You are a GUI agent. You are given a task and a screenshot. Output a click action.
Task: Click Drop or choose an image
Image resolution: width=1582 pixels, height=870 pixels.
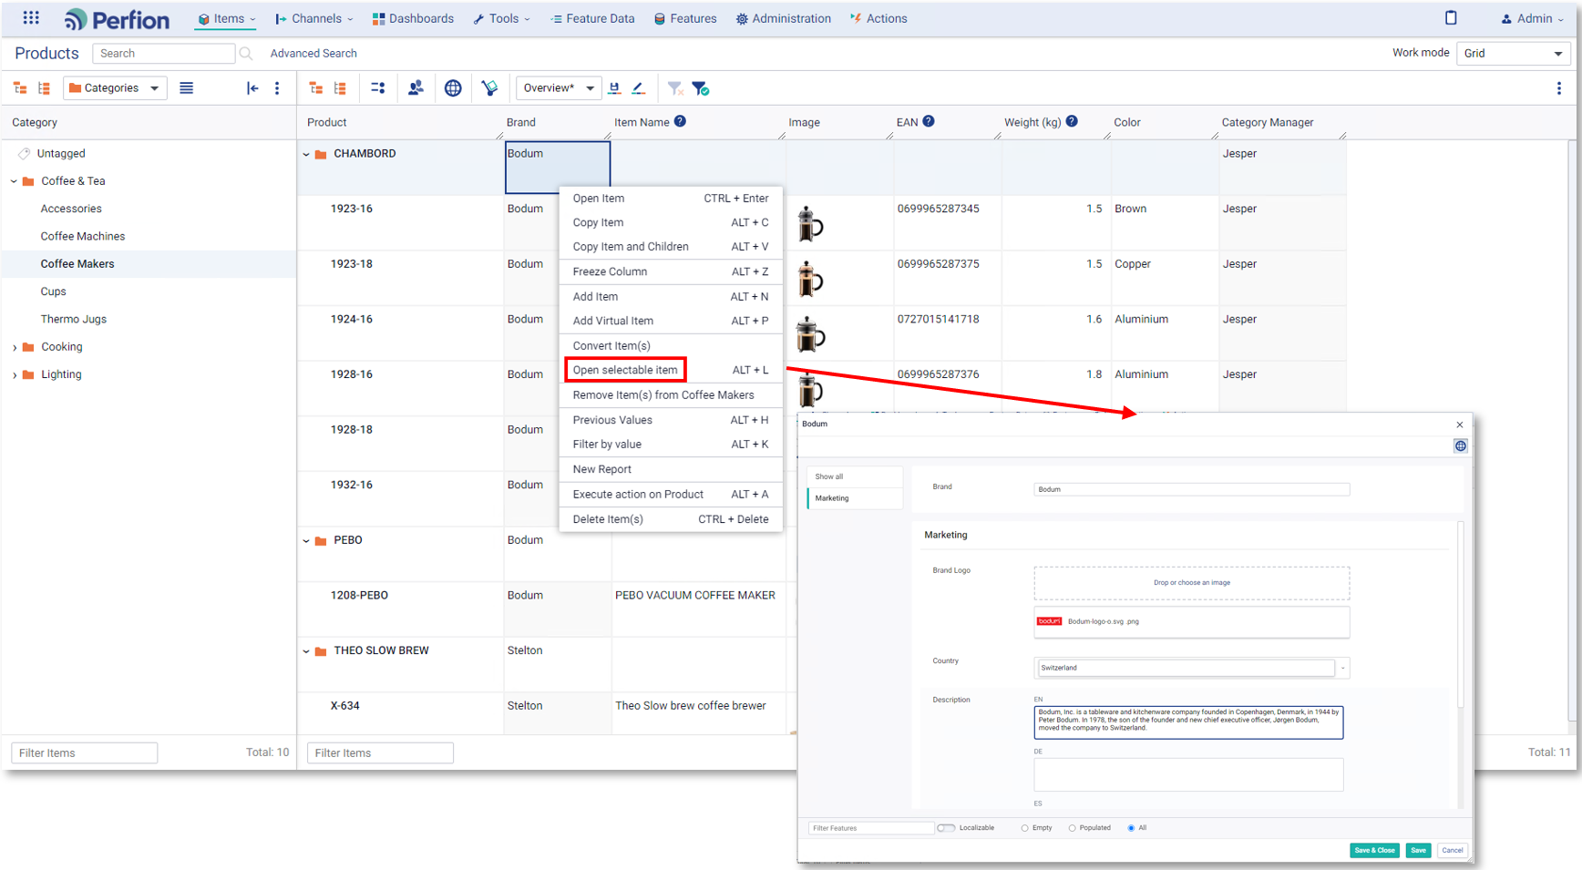pyautogui.click(x=1191, y=583)
